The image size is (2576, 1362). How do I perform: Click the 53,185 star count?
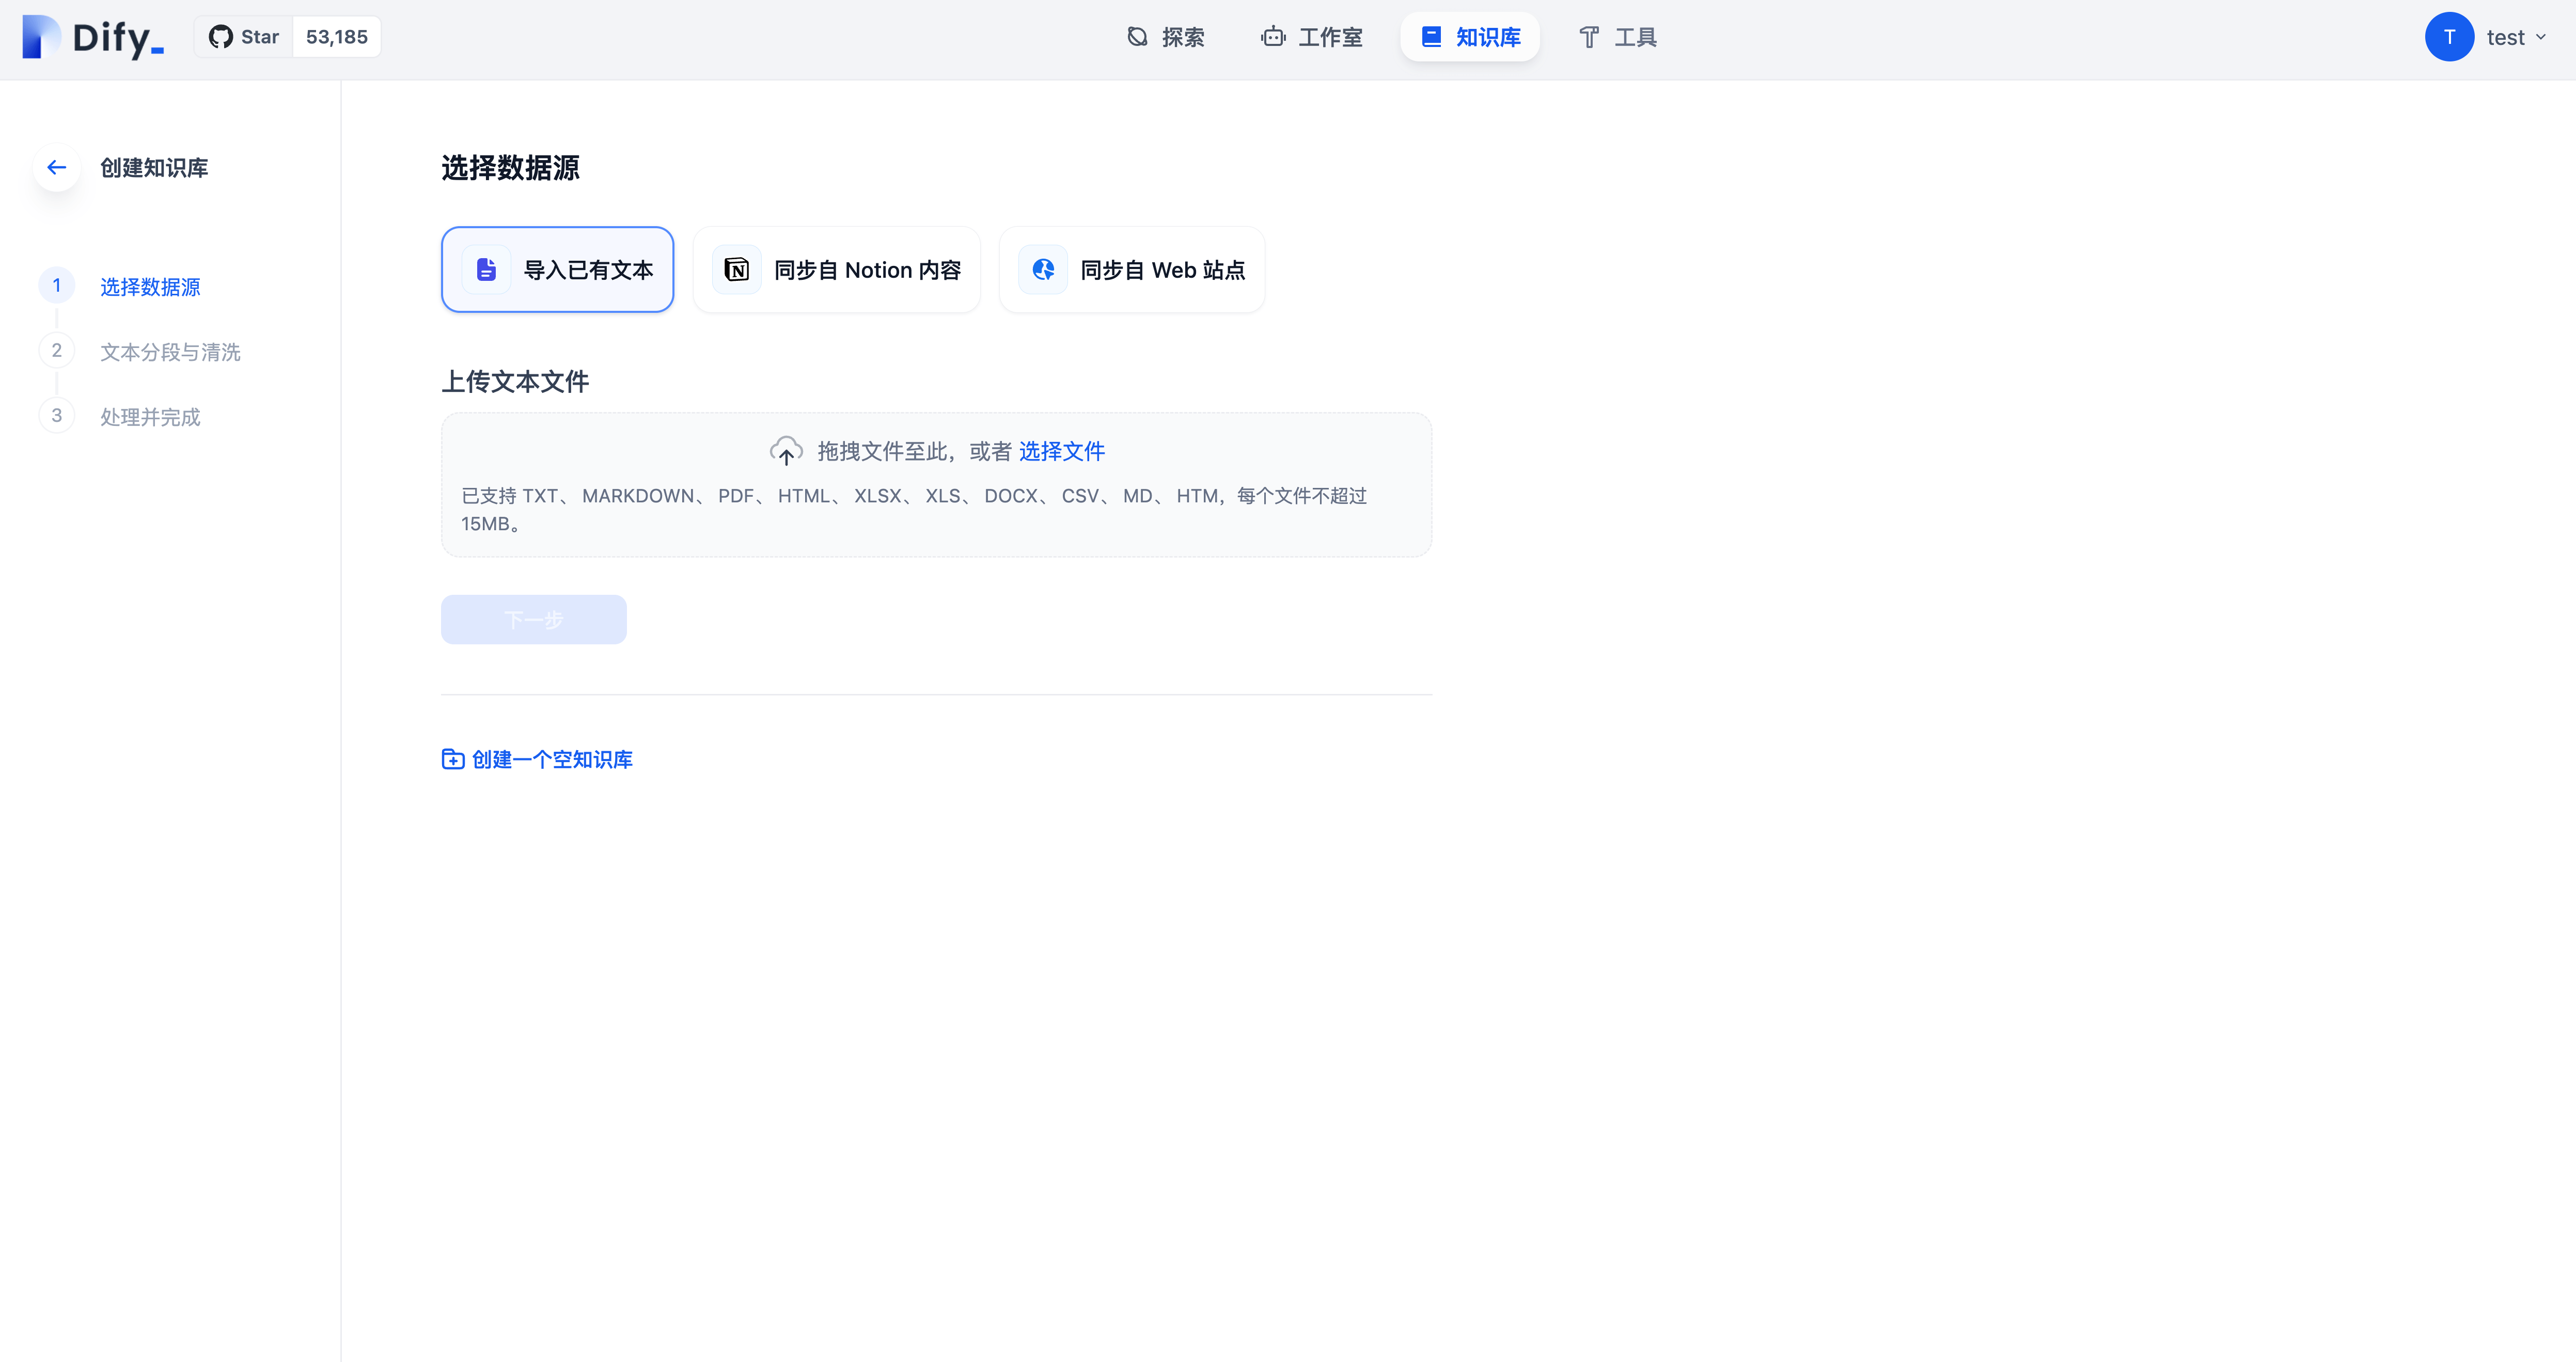coord(337,37)
